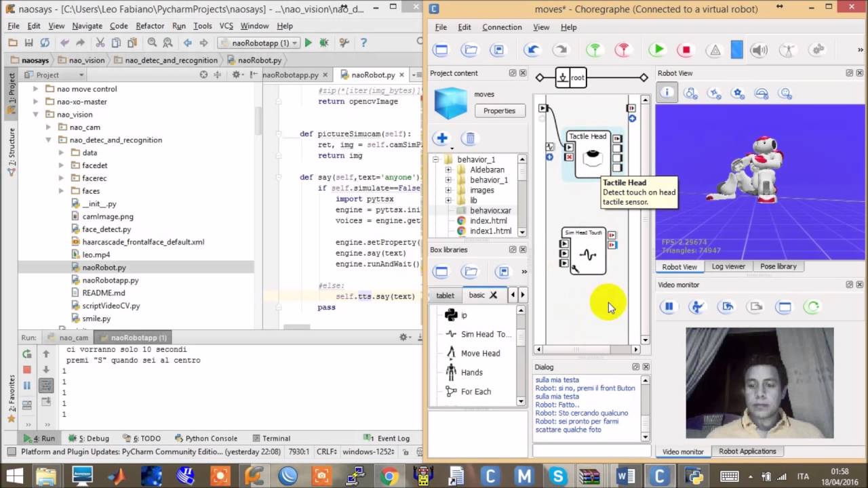Click the green Run arrow in PyCharm toolbar
Viewport: 868px width, 488px height.
[x=308, y=43]
